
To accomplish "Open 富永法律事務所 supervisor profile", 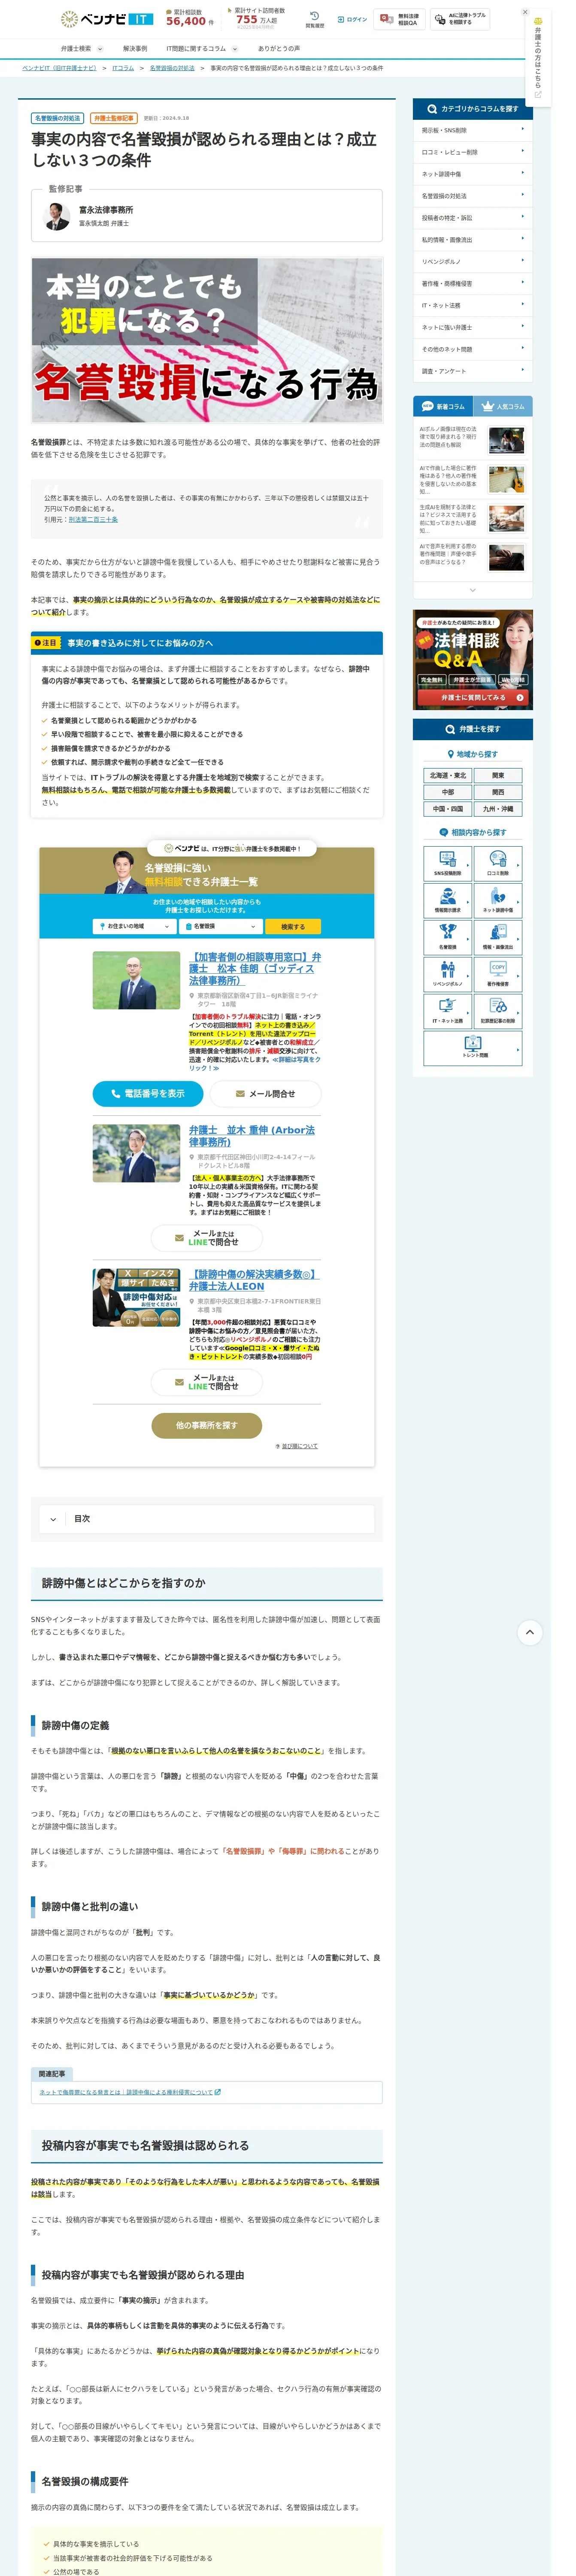I will click(x=207, y=216).
